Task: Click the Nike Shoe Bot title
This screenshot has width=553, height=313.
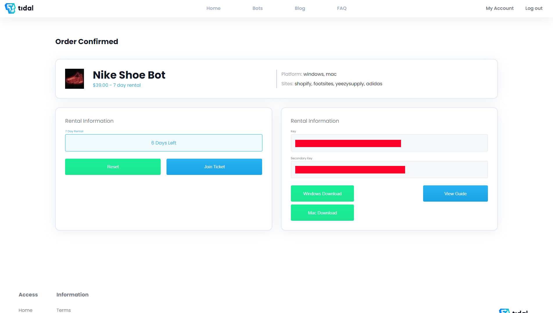Action: [x=129, y=75]
